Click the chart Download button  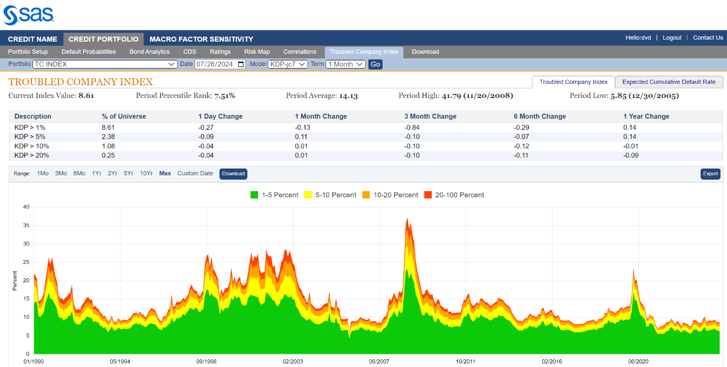pos(233,174)
